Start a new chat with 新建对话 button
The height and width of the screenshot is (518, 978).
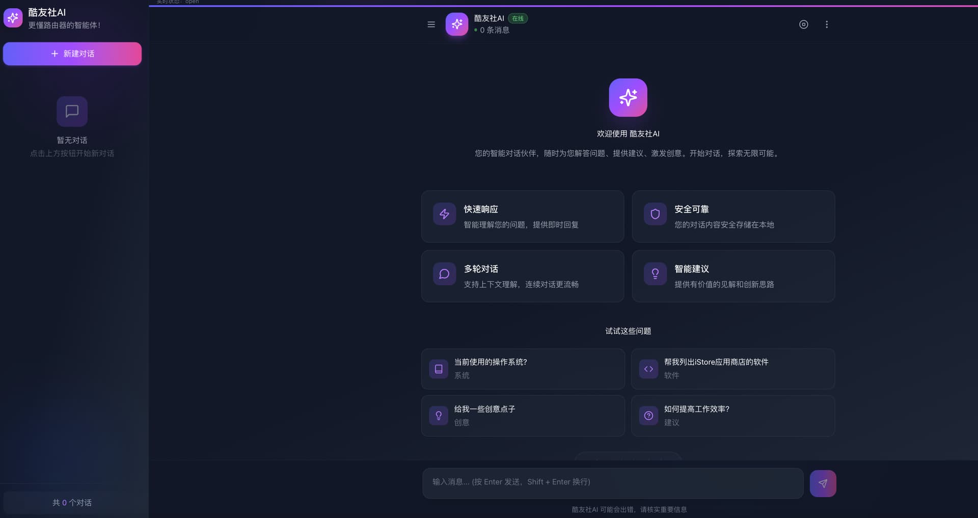(72, 54)
